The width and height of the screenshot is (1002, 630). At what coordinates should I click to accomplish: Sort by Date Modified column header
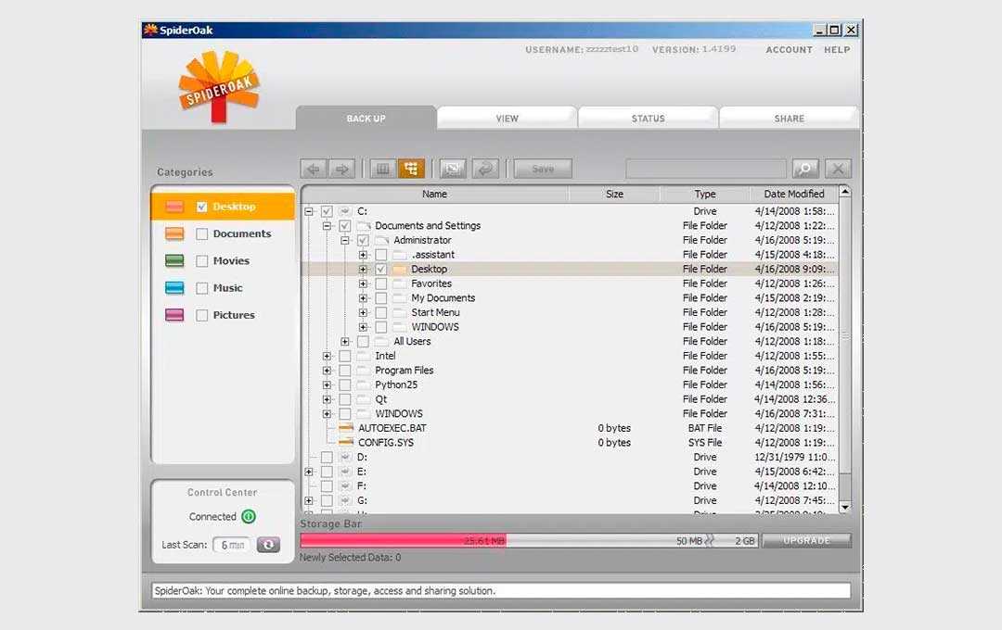[793, 194]
